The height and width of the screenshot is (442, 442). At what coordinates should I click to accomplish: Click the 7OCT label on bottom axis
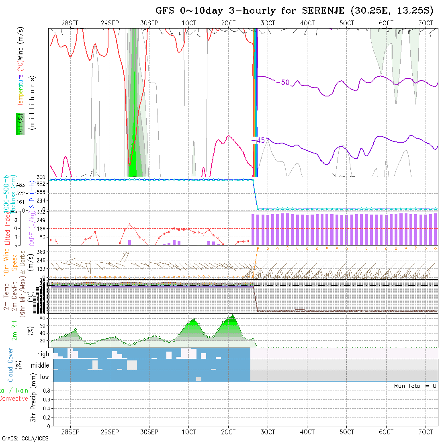click(426, 432)
